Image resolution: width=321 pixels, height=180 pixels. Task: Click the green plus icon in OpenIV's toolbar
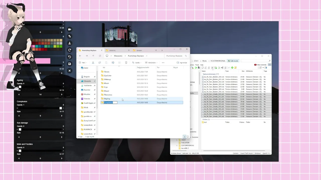click(x=232, y=67)
